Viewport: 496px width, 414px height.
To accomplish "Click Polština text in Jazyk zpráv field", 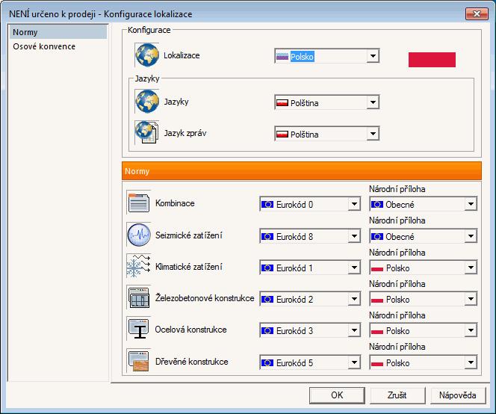I will (304, 135).
